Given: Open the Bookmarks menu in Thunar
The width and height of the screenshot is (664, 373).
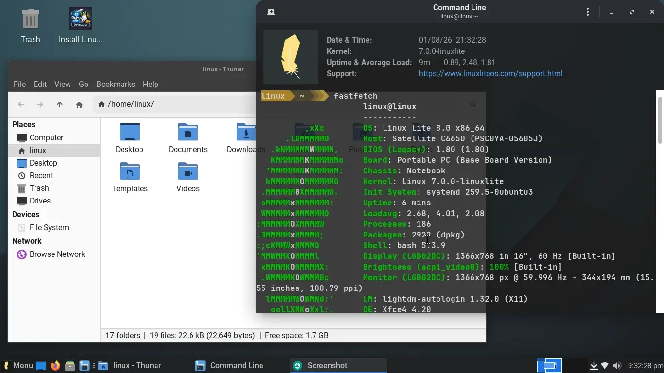Looking at the screenshot, I should 116,84.
